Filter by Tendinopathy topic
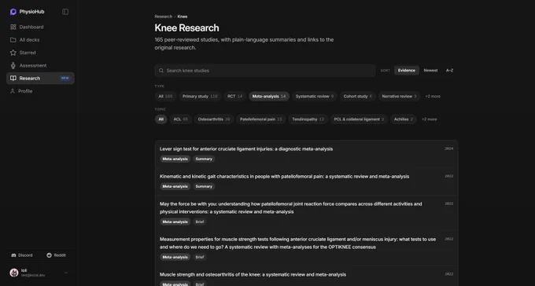Viewport: 535px width, 286px height. coord(308,119)
